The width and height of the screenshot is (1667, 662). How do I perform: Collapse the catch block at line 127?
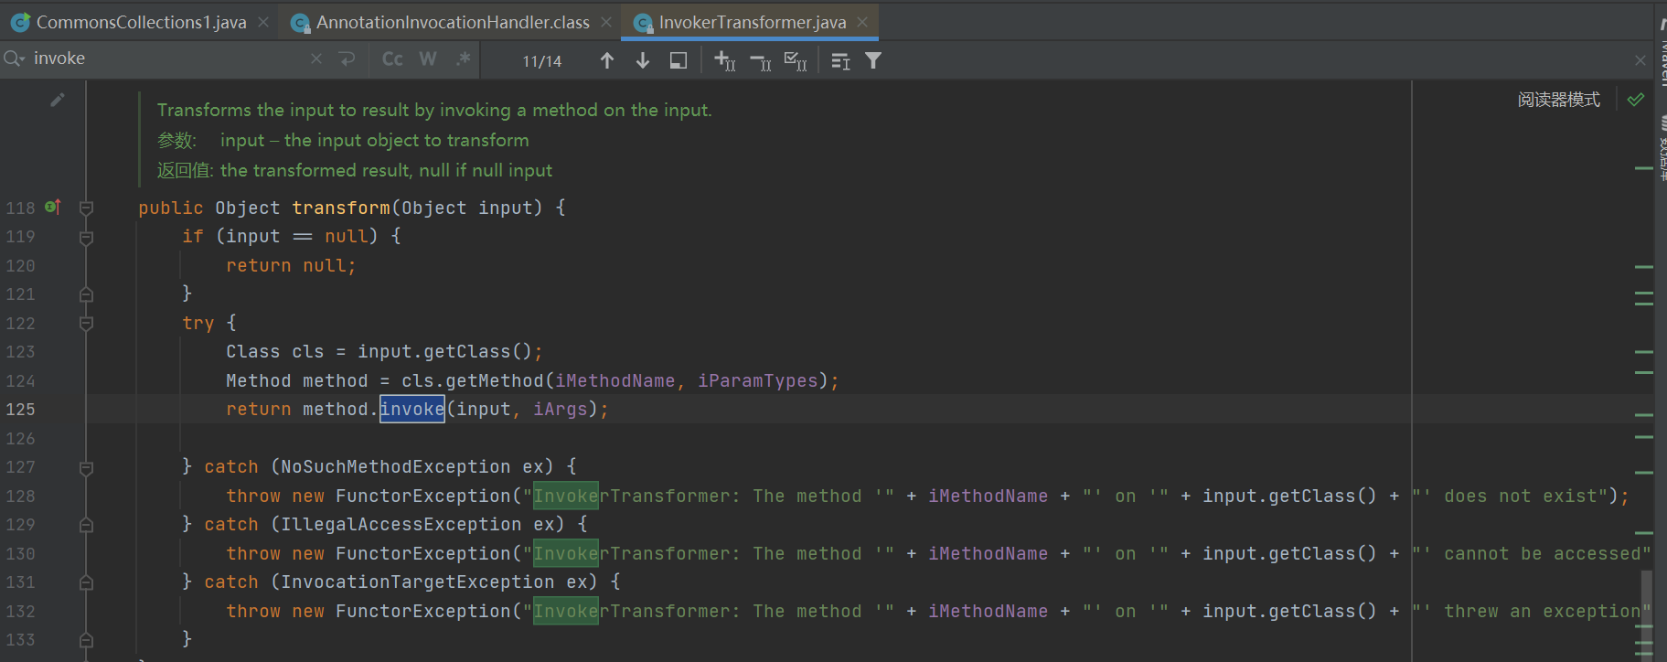[x=86, y=468]
